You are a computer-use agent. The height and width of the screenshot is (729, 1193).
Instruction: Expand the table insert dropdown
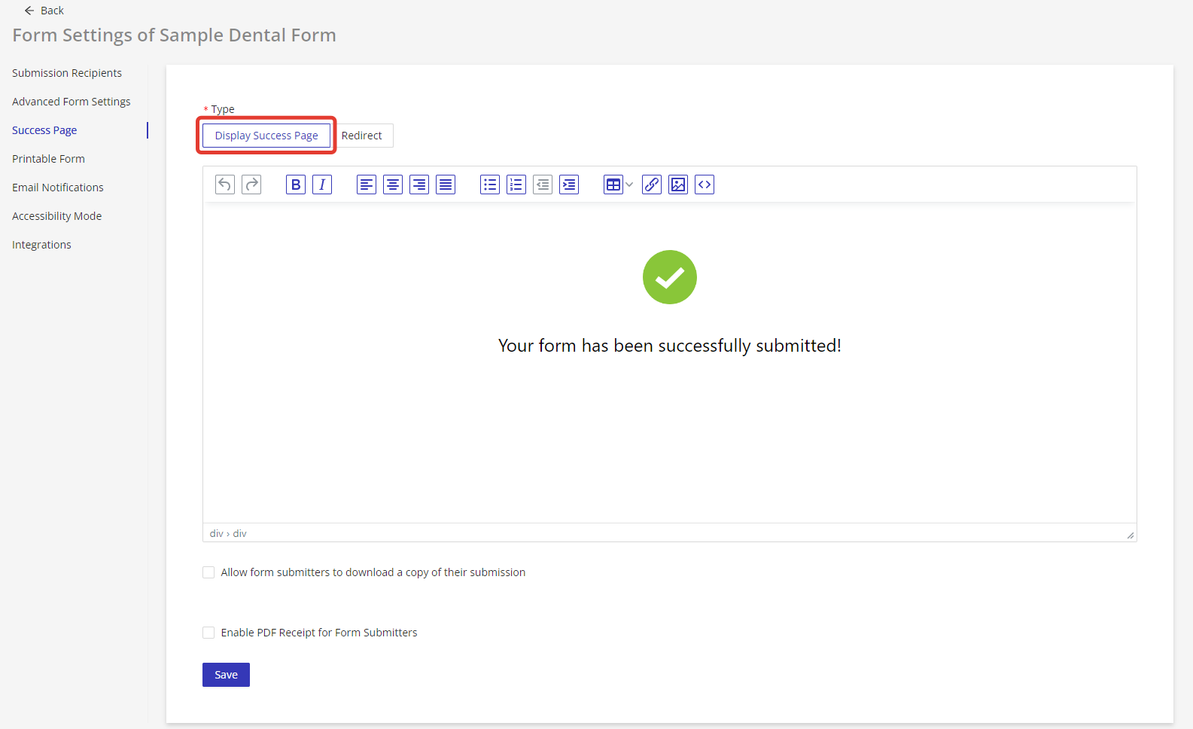pyautogui.click(x=629, y=185)
